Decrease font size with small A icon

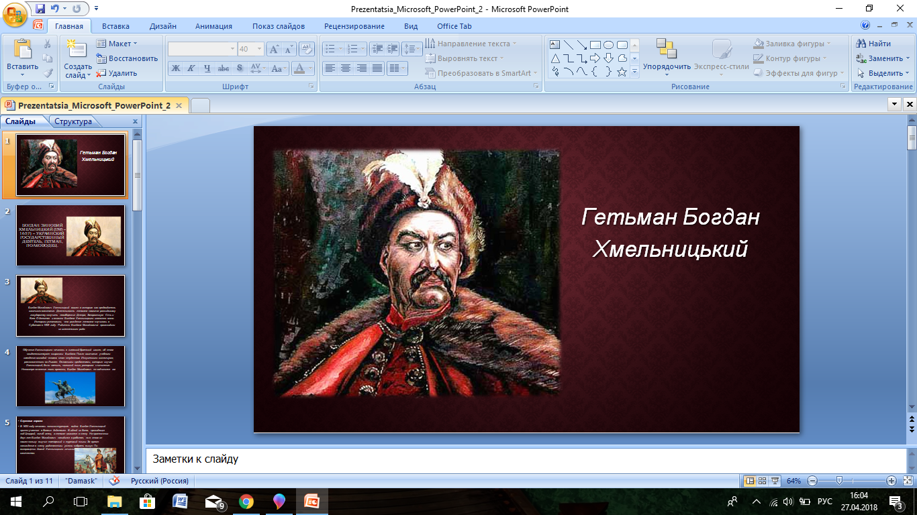click(x=289, y=49)
